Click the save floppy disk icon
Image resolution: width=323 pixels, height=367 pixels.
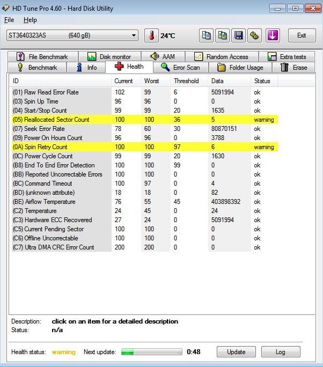[239, 35]
